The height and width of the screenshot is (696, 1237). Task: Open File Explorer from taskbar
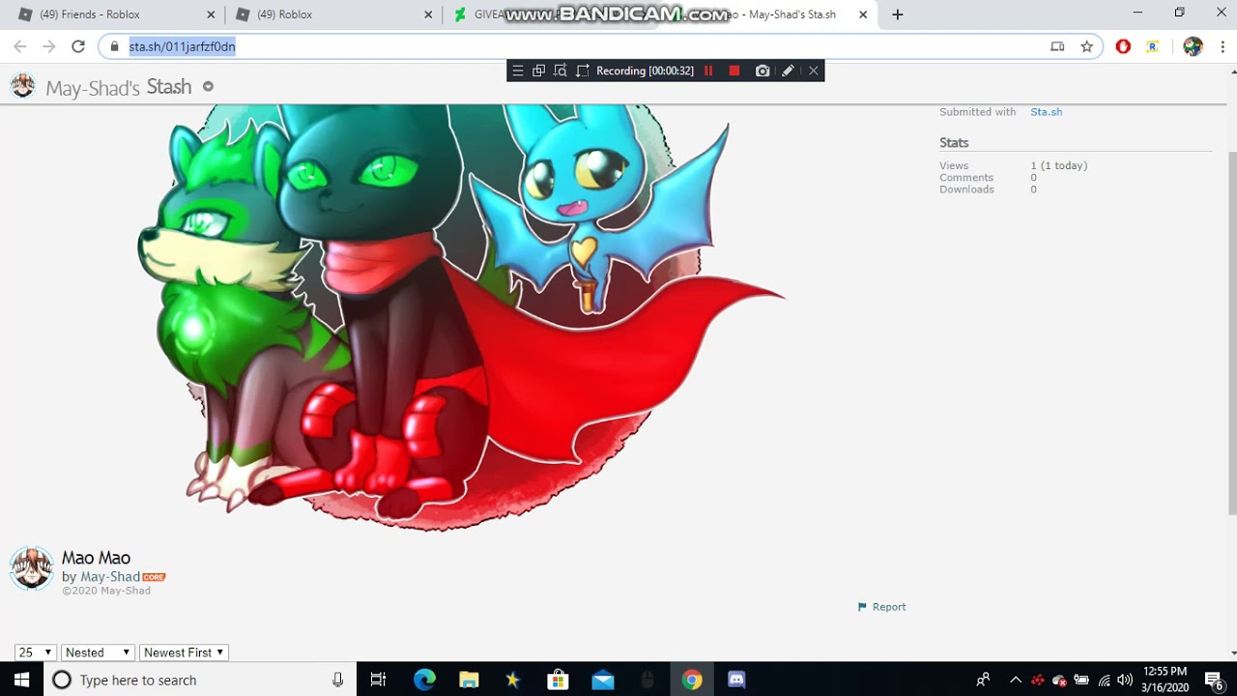(469, 680)
